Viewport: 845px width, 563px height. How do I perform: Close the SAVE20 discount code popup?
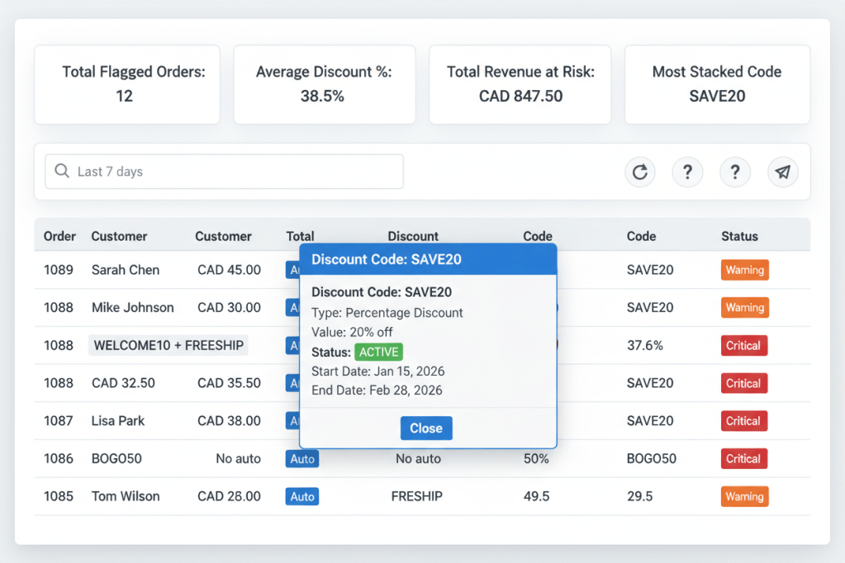click(426, 428)
